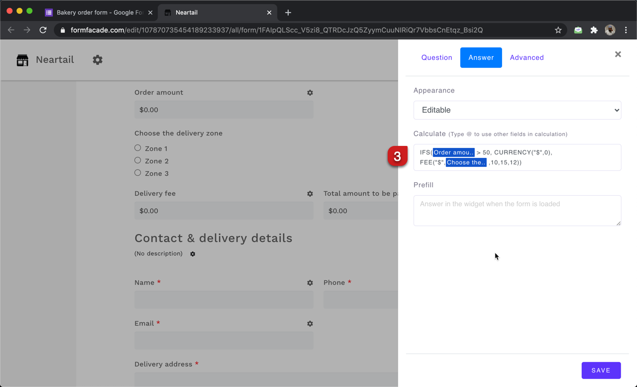
Task: Switch to the Advanced tab
Action: [x=527, y=57]
